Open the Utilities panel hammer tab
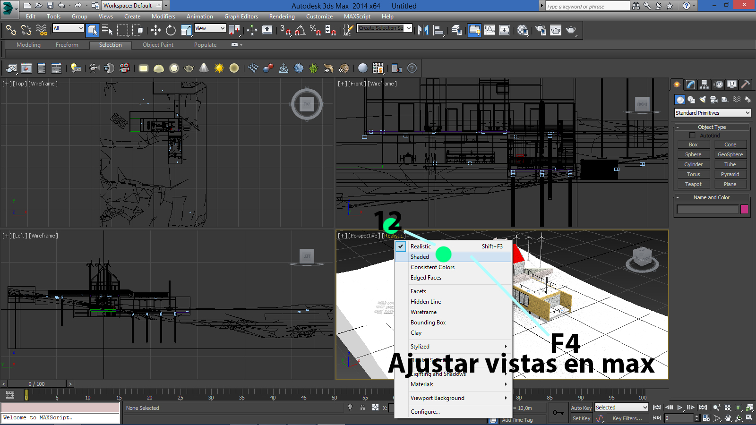Viewport: 756px width, 425px height. (x=745, y=85)
